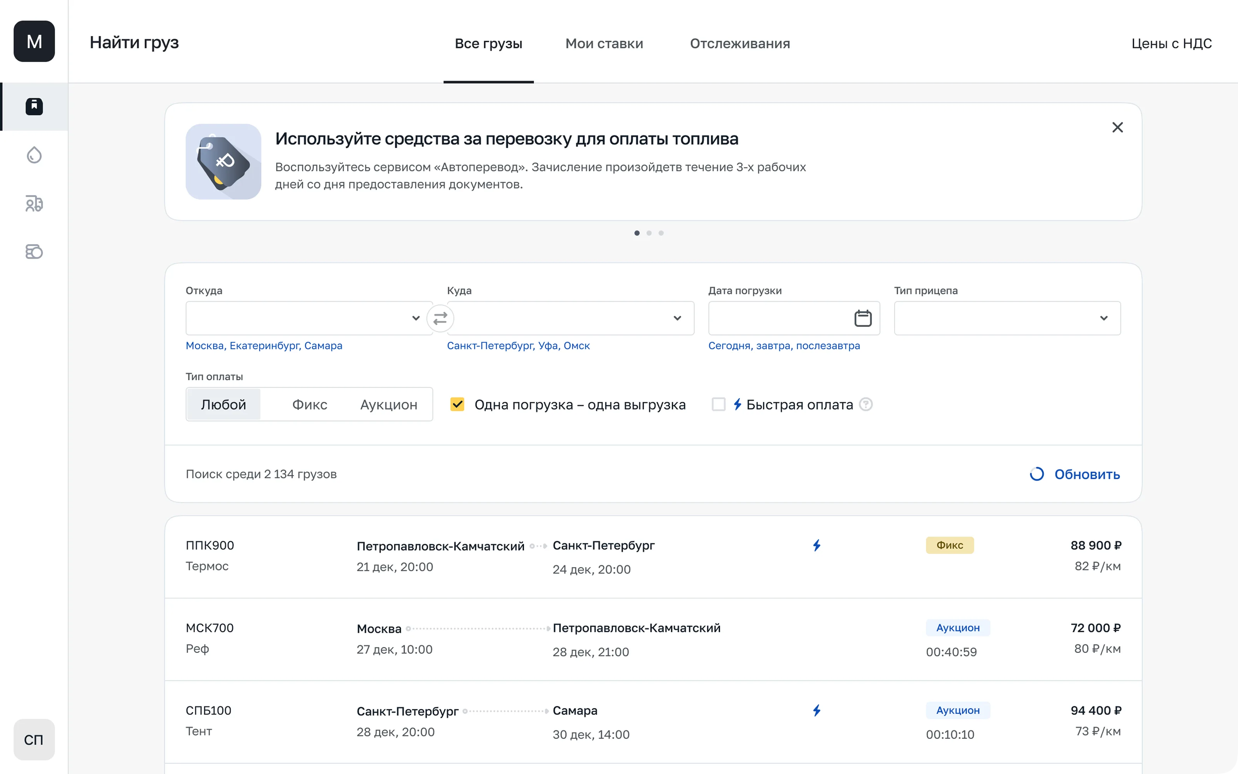Click unloading time 24 дек, 20:00
The image size is (1238, 774).
(x=591, y=569)
